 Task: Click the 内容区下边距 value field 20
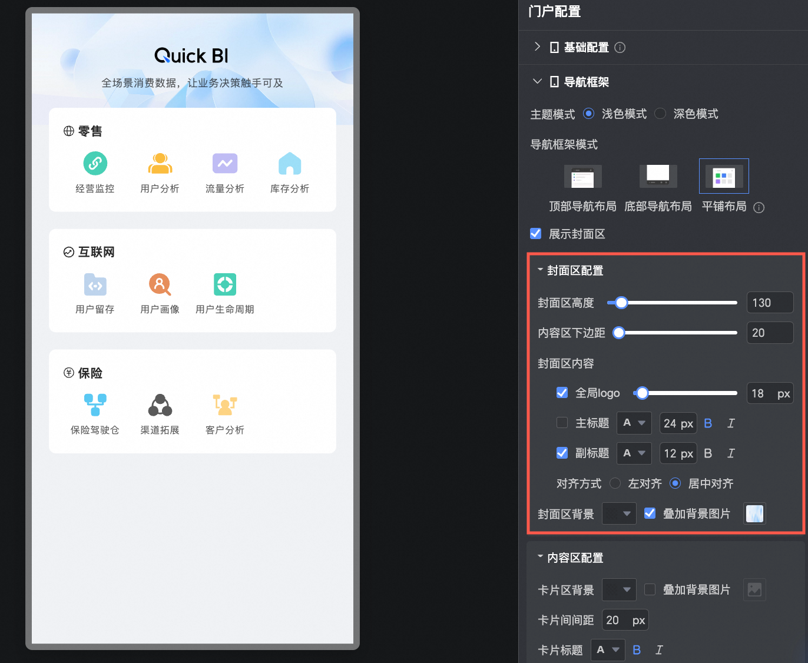coord(770,333)
